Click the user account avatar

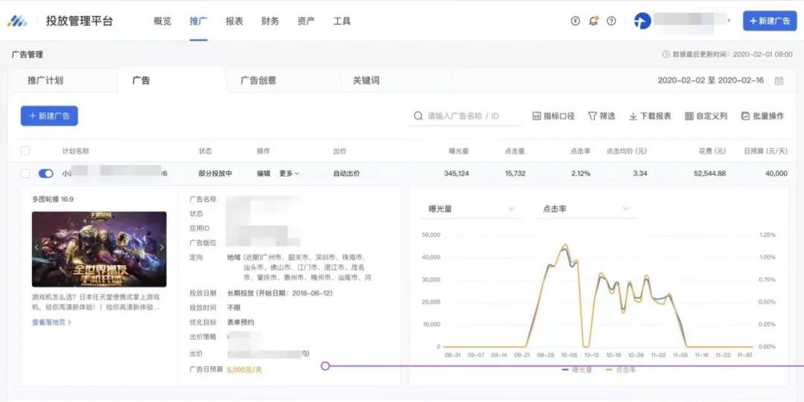pyautogui.click(x=642, y=21)
